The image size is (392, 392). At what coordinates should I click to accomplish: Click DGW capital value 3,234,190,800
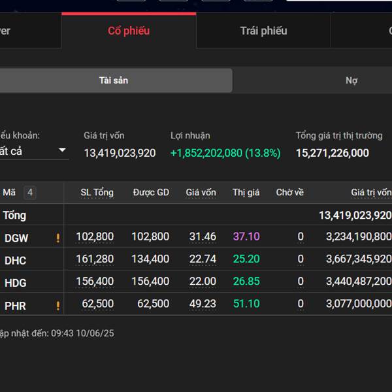(359, 237)
